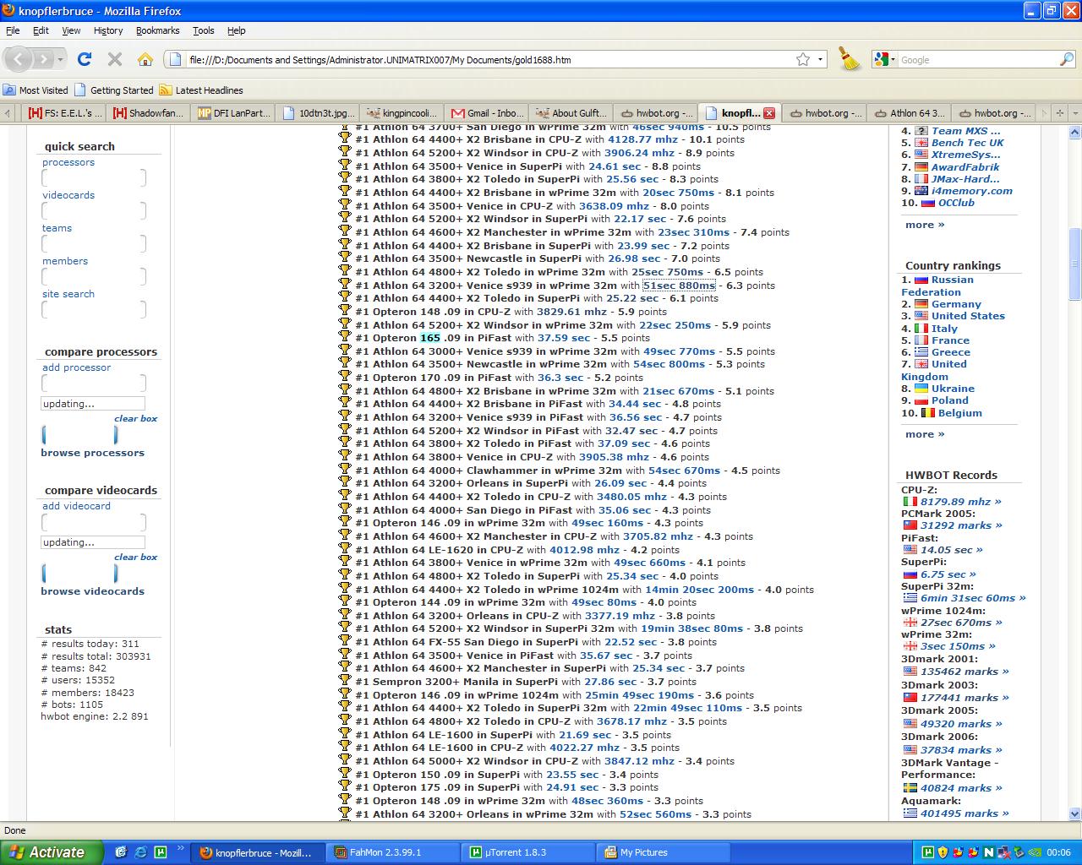This screenshot has width=1082, height=865.
Task: Switch to the Gmail - Inbo... tab
Action: pos(487,112)
